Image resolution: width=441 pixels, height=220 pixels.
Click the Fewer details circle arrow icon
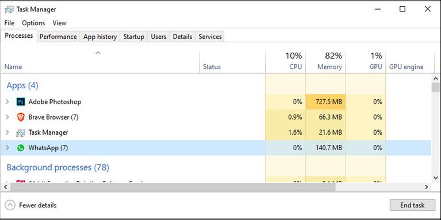pos(10,205)
